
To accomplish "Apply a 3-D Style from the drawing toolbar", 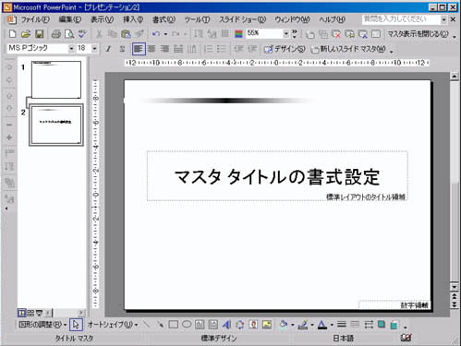I will pyautogui.click(x=394, y=325).
